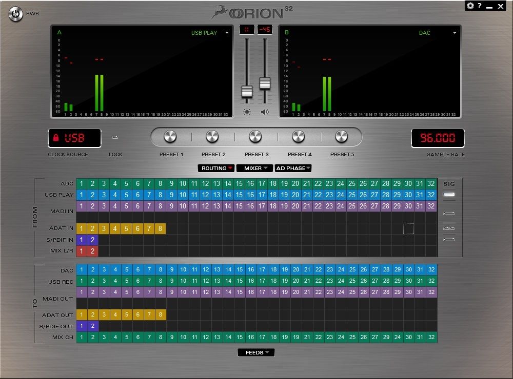The width and height of the screenshot is (513, 379).
Task: Open the MIXER tab
Action: [x=254, y=168]
